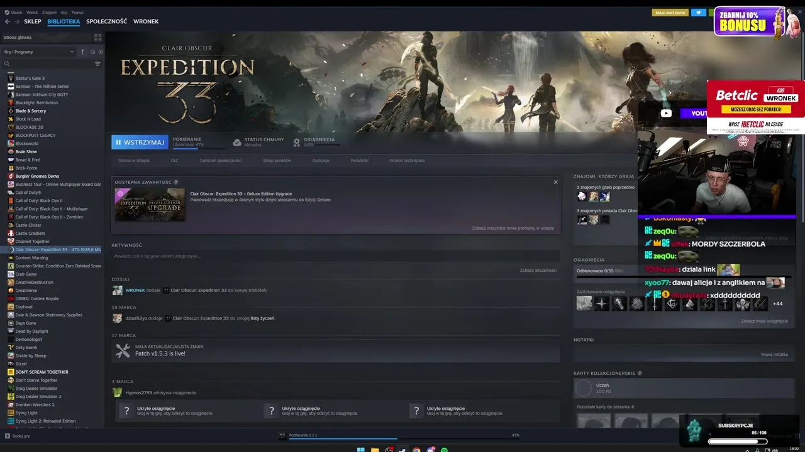805x452 pixels.
Task: Click the +44 more achievements indicator
Action: [x=777, y=304]
